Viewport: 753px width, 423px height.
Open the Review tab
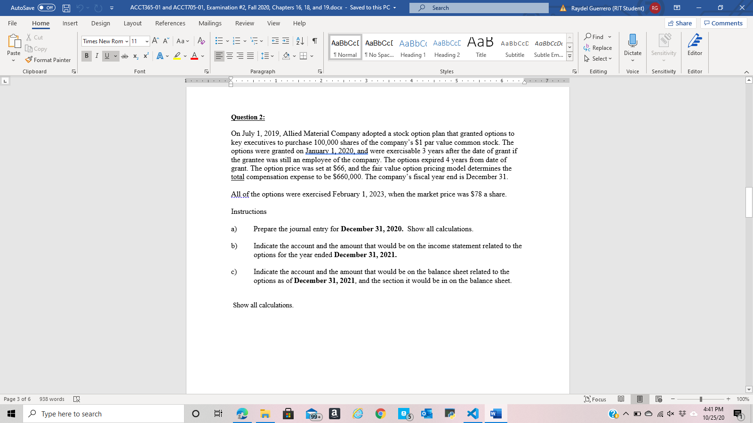click(244, 23)
